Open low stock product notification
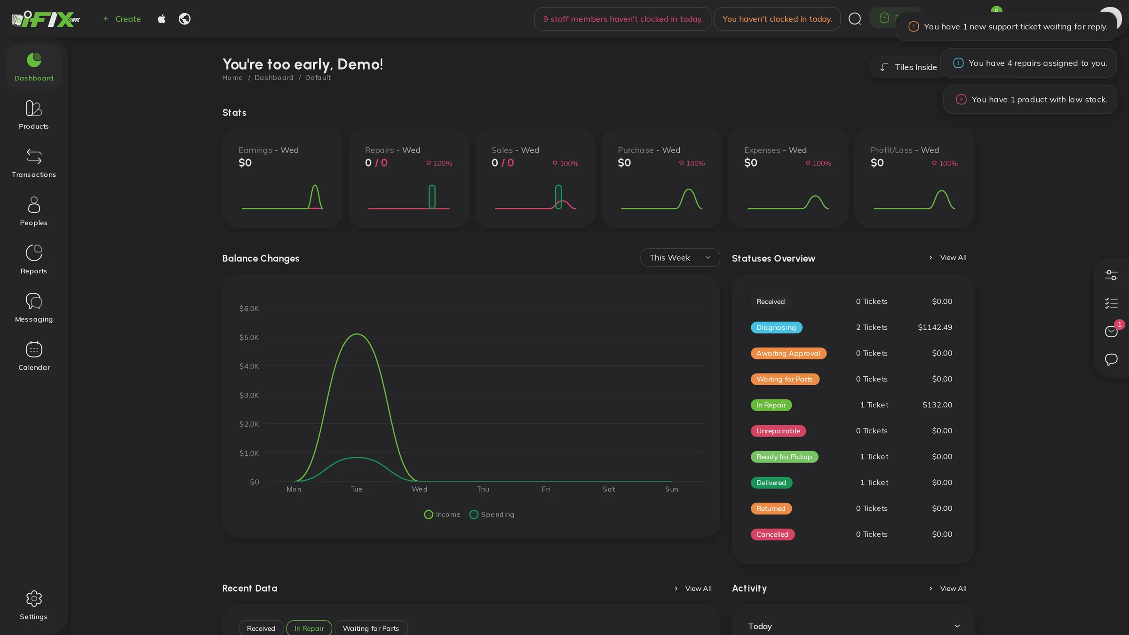The width and height of the screenshot is (1129, 635). pyautogui.click(x=1030, y=100)
